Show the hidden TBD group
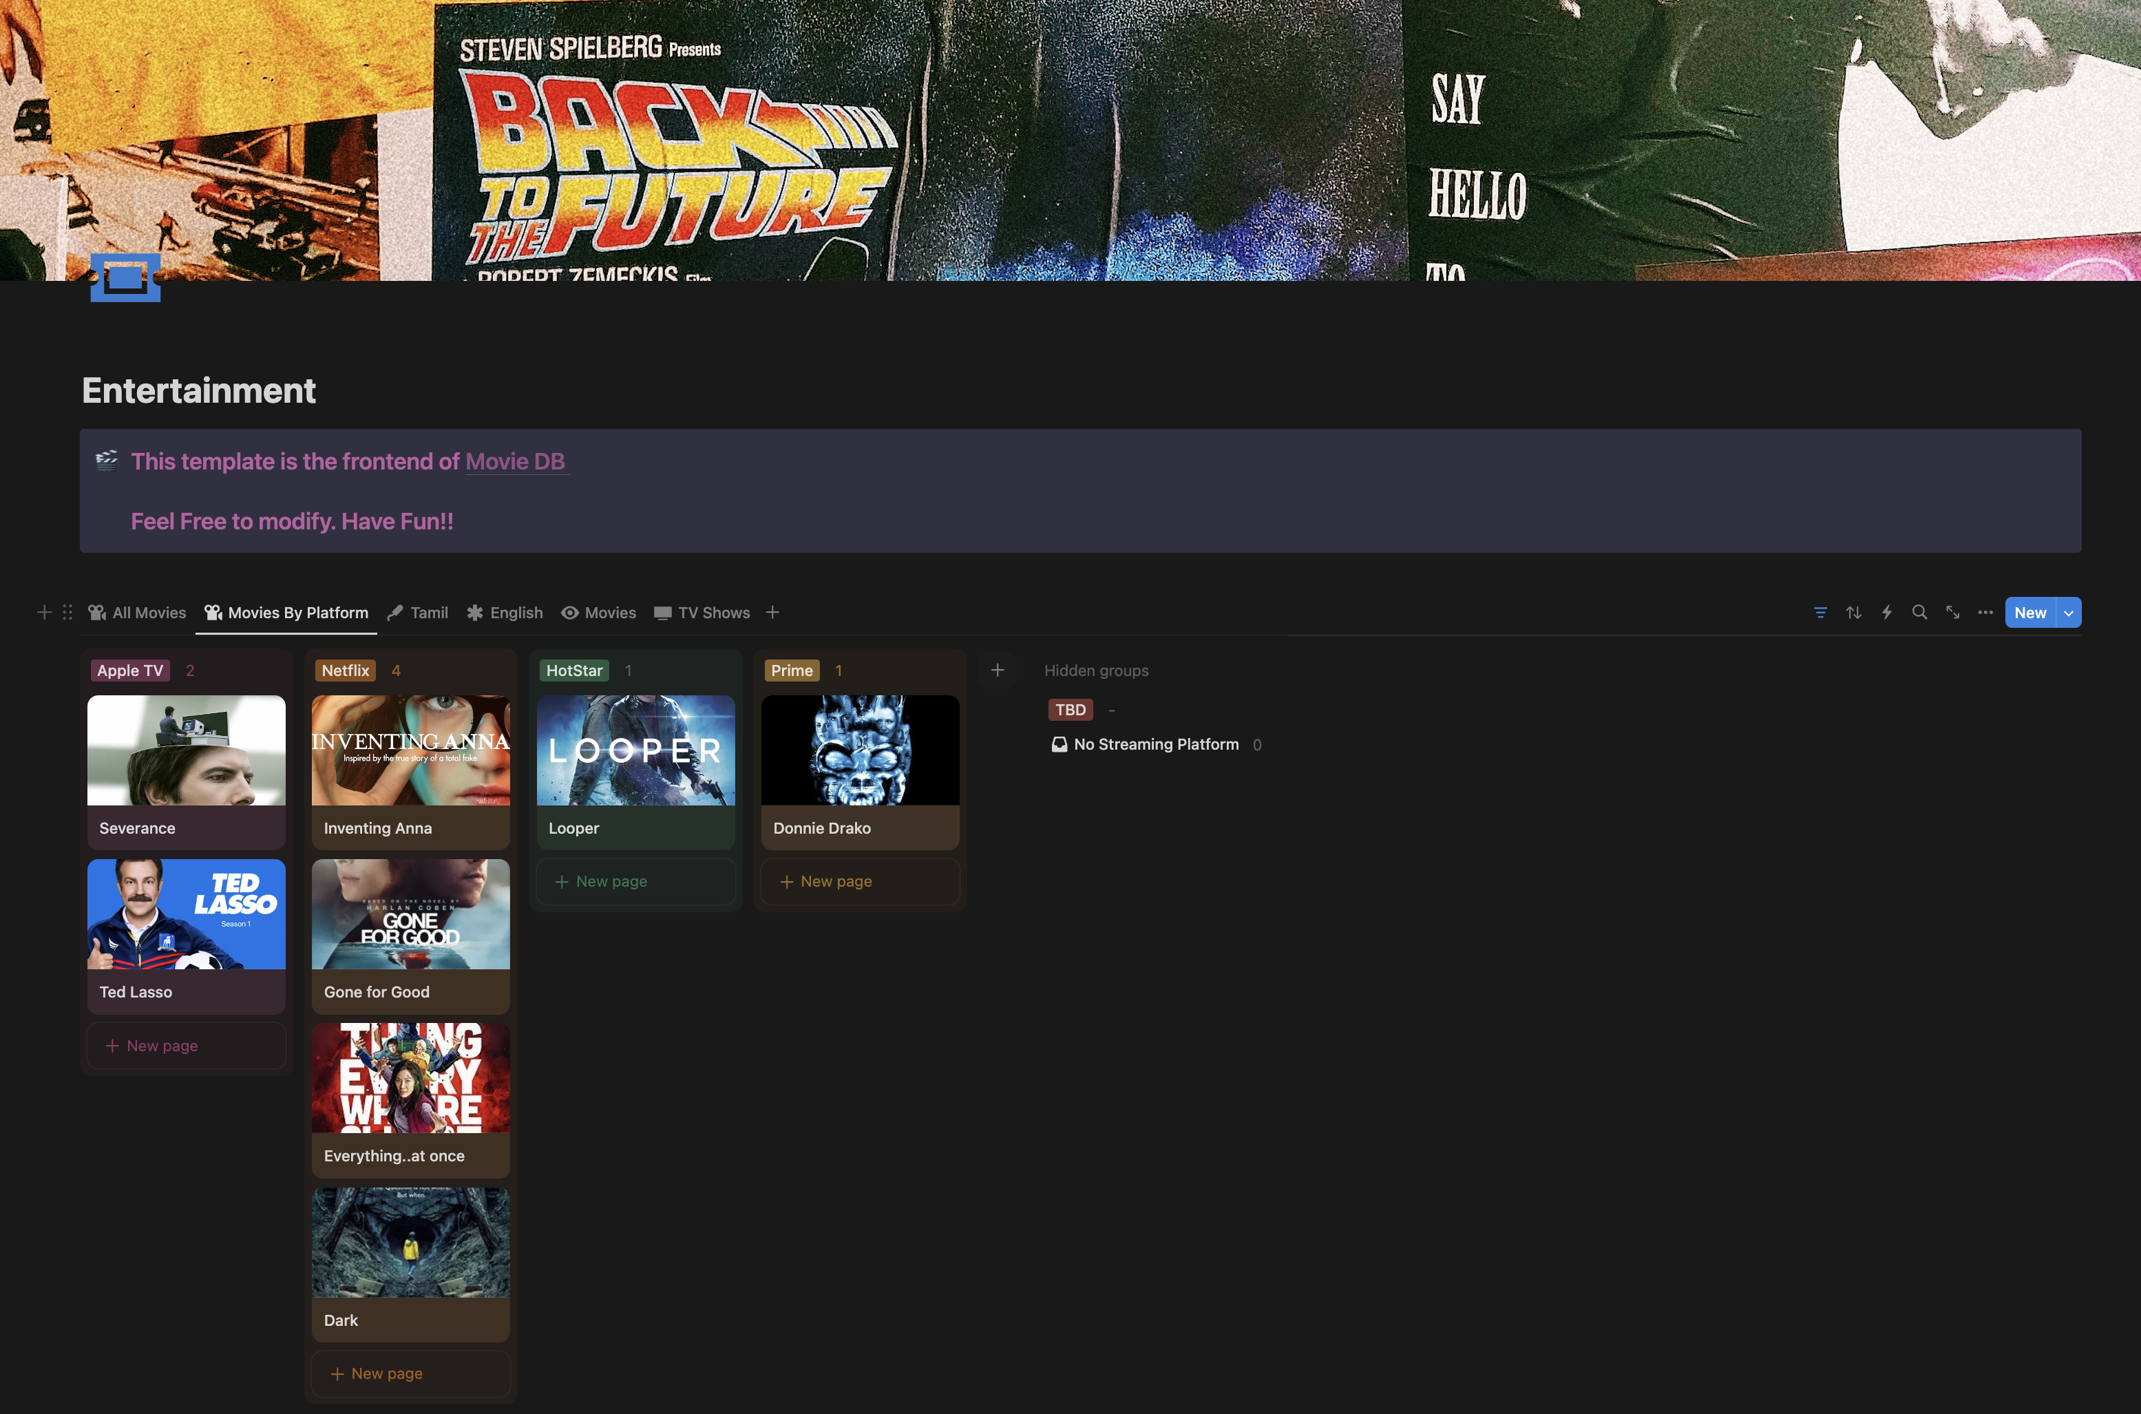 tap(1070, 710)
